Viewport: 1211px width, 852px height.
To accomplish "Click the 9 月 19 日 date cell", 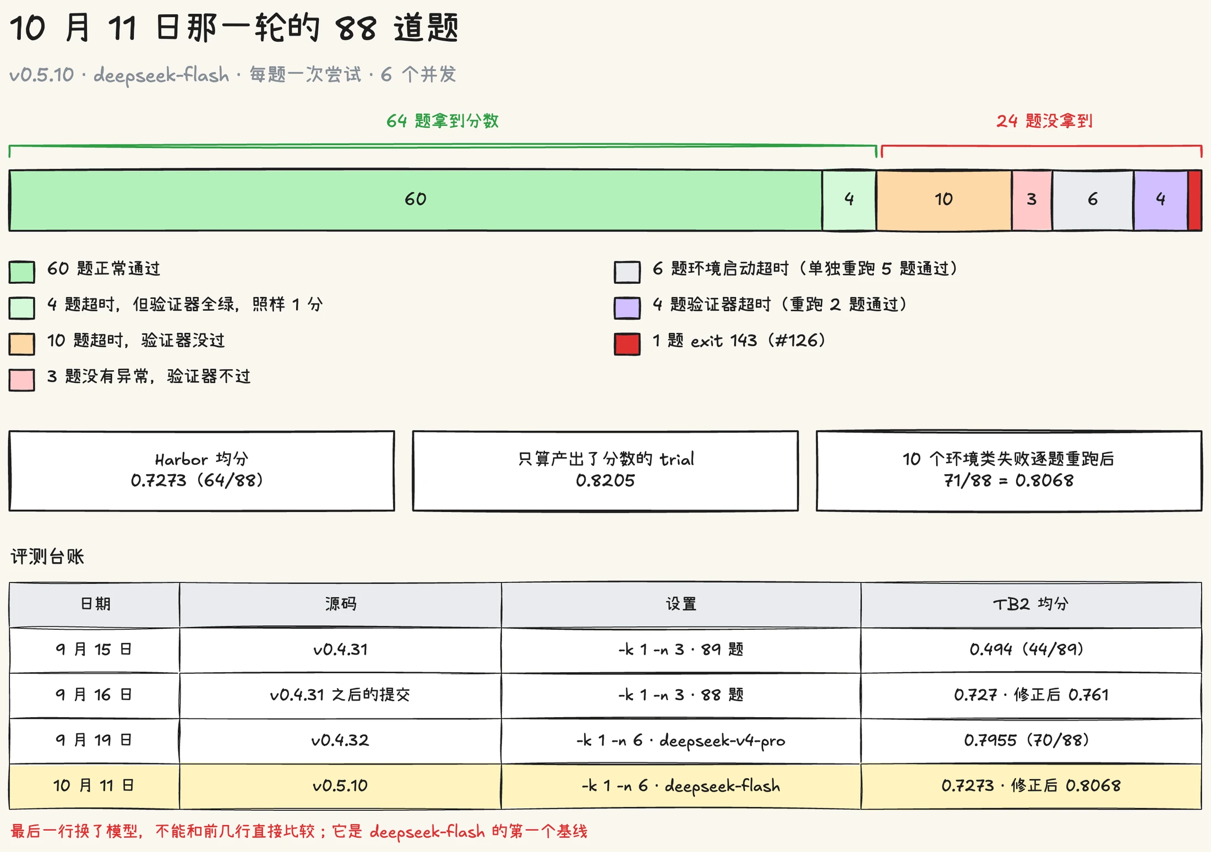I will (x=95, y=740).
